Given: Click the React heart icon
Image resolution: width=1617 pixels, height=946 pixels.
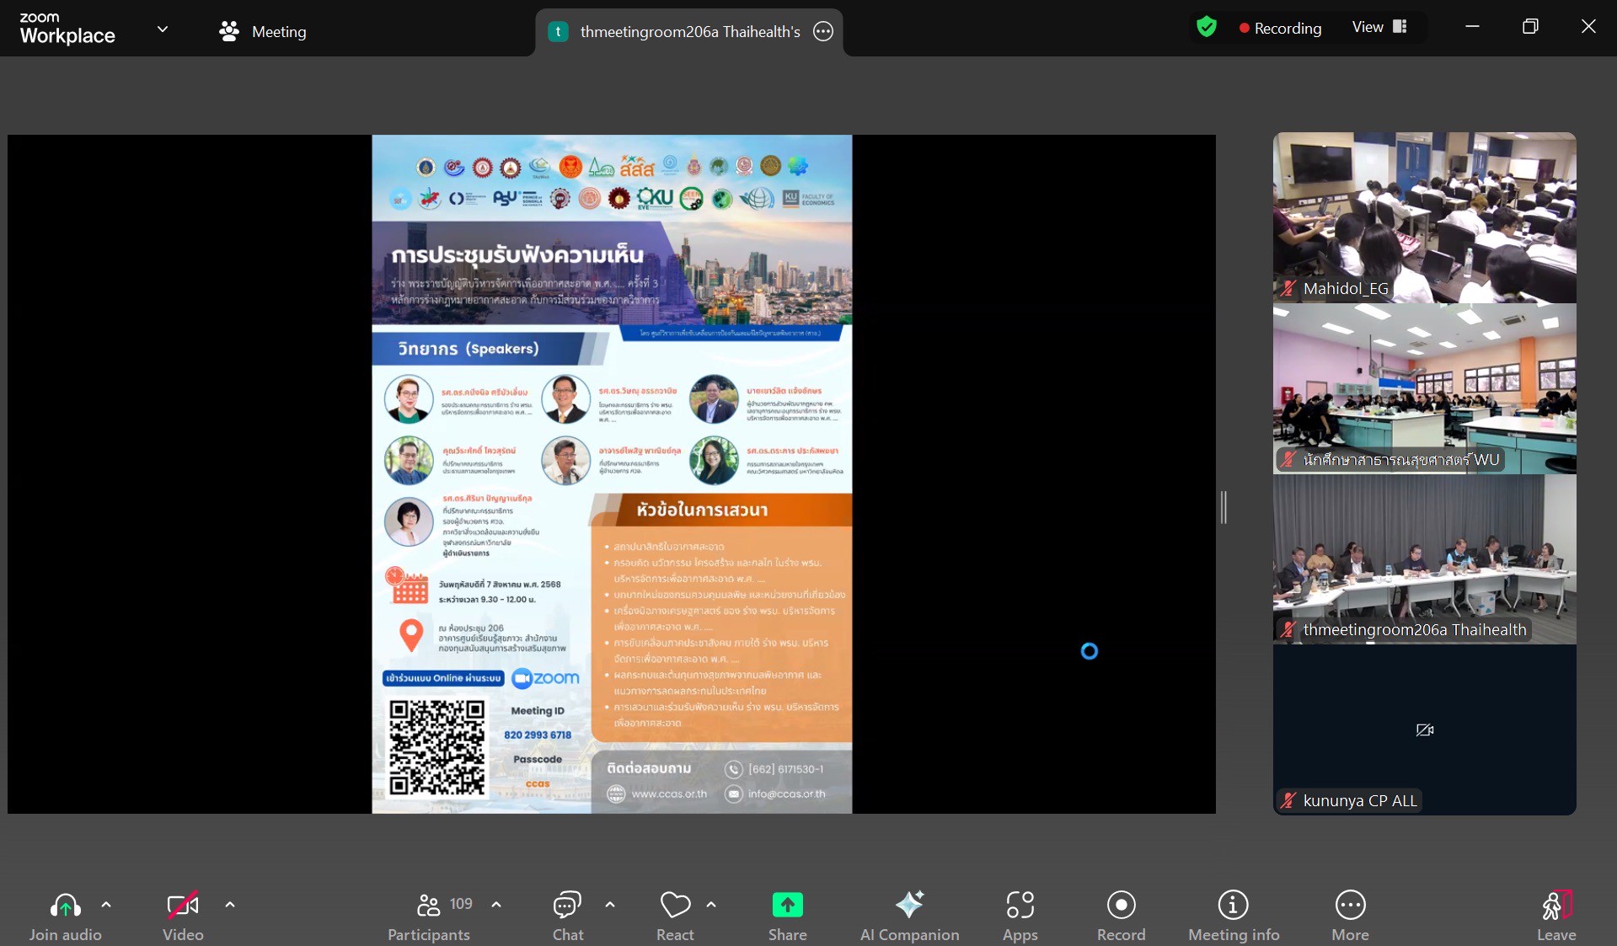Looking at the screenshot, I should point(675,916).
